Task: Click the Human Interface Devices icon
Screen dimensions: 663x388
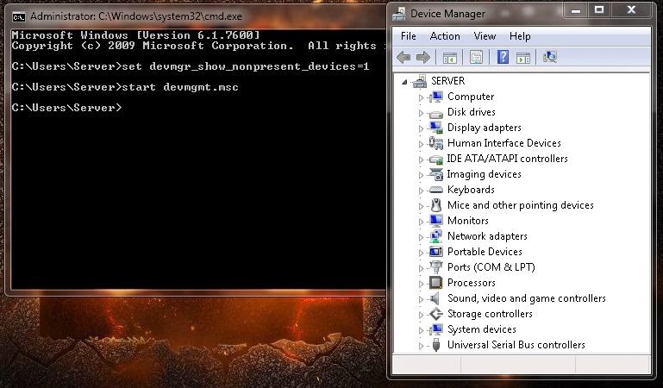Action: point(436,143)
